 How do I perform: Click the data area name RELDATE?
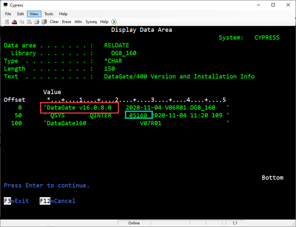(x=116, y=45)
